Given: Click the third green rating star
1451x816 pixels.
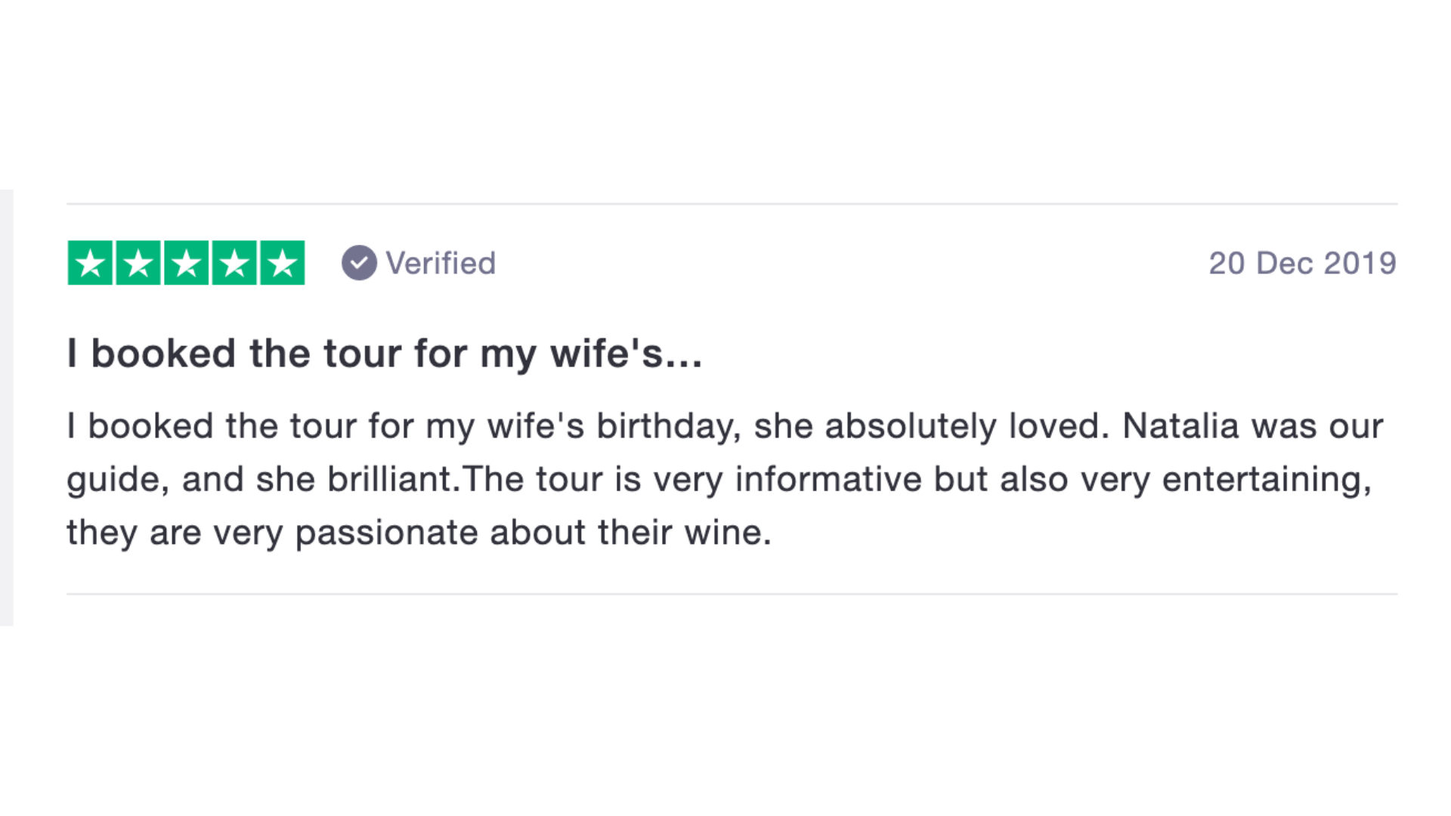Looking at the screenshot, I should (187, 263).
